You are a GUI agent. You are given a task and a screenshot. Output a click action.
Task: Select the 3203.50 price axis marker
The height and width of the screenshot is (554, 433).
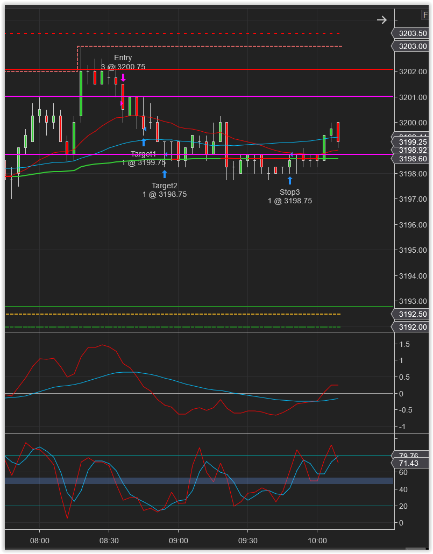(410, 33)
